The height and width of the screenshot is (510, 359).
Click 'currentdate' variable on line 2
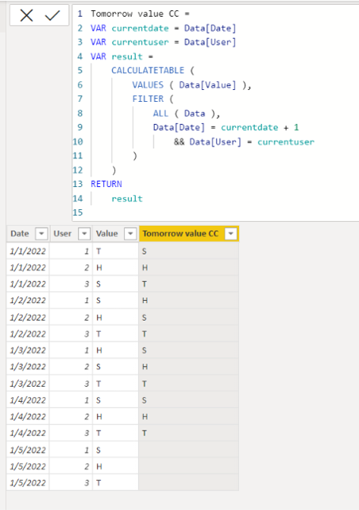[x=140, y=29]
